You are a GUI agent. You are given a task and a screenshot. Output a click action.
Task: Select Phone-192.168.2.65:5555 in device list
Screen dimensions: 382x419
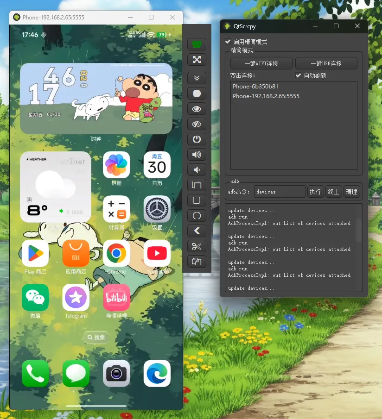click(266, 96)
